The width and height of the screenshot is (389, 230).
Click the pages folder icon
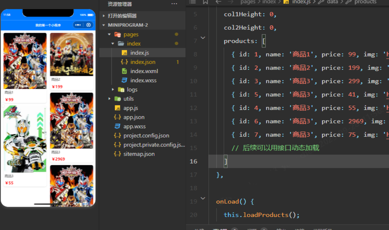(117, 34)
